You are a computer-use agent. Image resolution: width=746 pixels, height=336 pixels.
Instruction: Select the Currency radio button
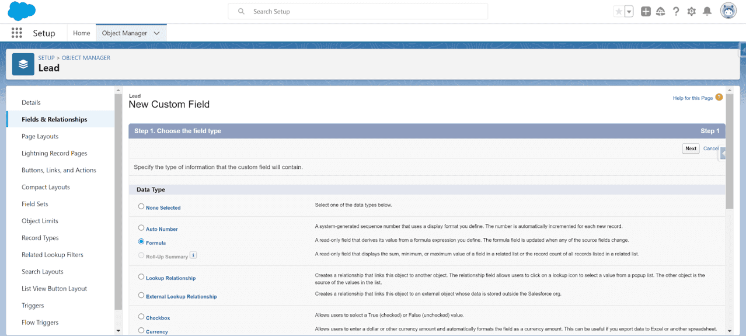pos(141,330)
